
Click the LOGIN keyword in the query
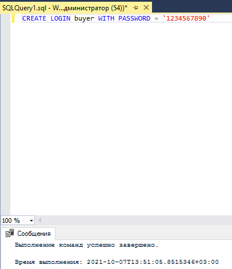point(61,18)
